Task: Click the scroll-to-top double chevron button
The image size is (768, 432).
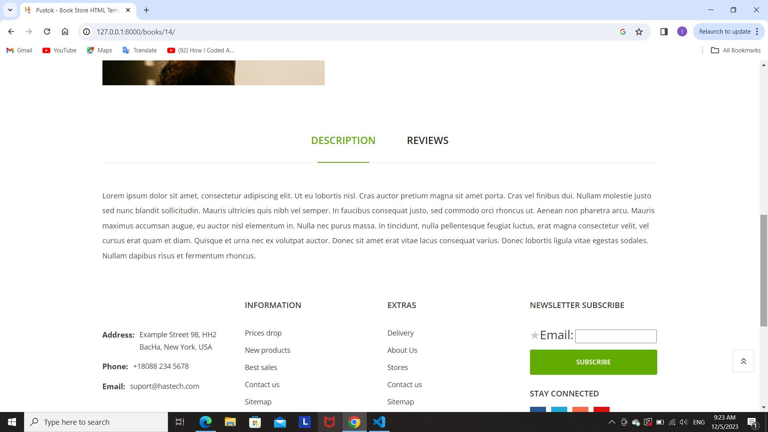Action: (743, 361)
